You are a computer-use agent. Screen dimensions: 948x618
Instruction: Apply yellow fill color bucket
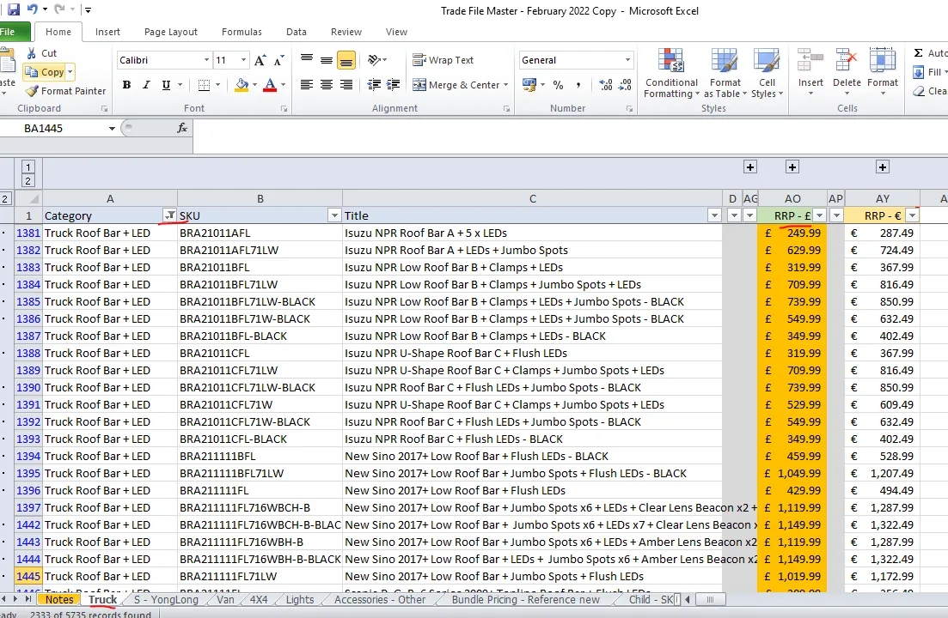(x=242, y=85)
